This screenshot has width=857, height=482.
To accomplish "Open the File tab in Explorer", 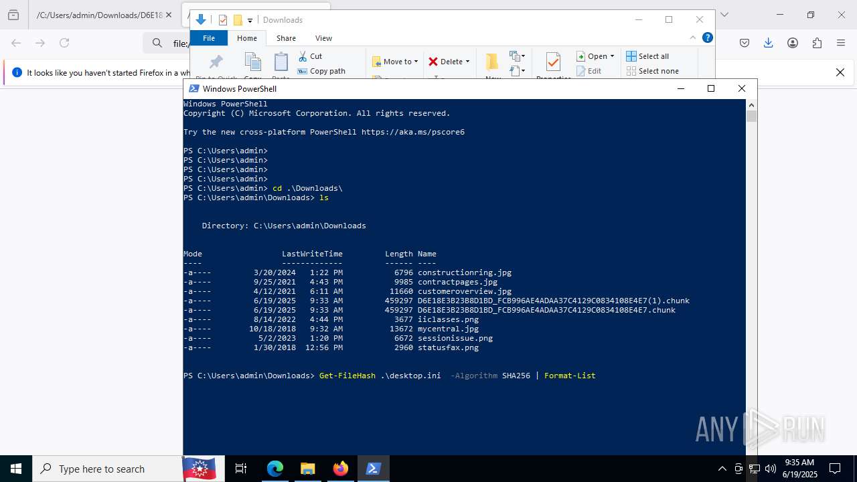I will click(x=209, y=38).
